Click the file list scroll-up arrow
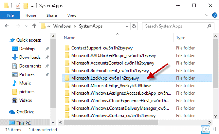Screen dimensions: 219x134 click(x=215, y=36)
